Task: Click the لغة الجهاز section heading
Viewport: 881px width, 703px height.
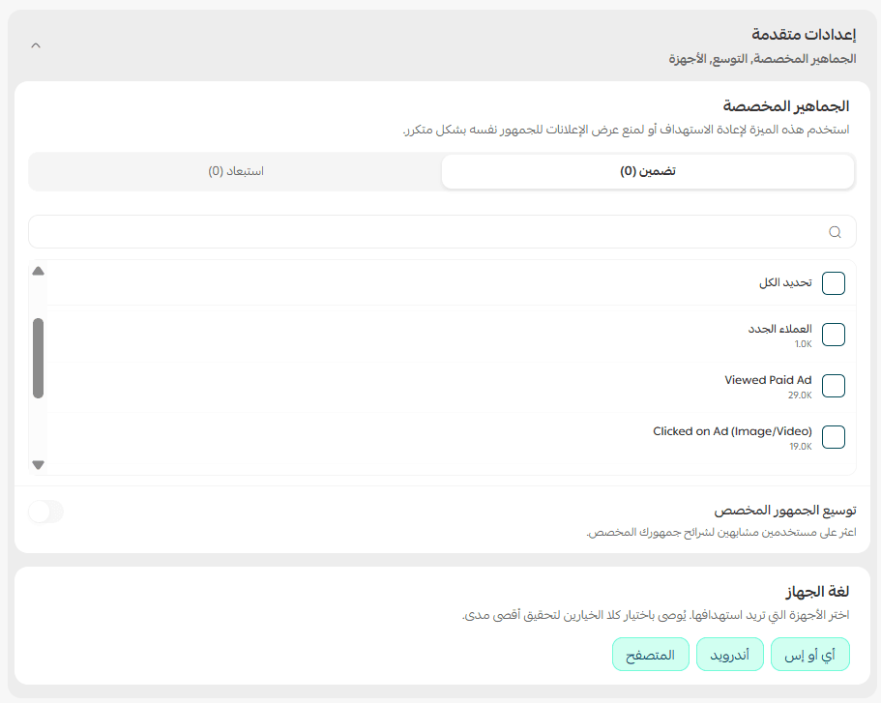Action: 817,591
